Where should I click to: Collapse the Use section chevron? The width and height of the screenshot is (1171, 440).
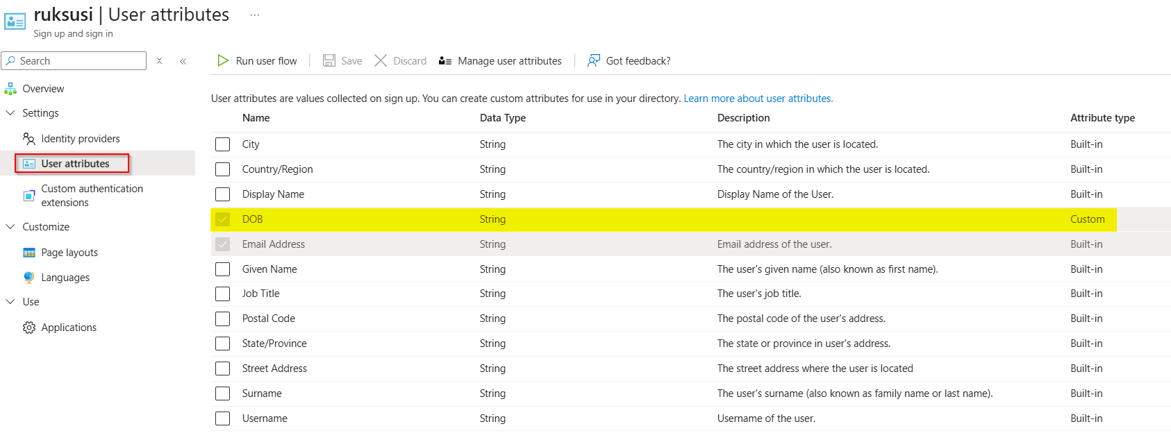(x=10, y=302)
